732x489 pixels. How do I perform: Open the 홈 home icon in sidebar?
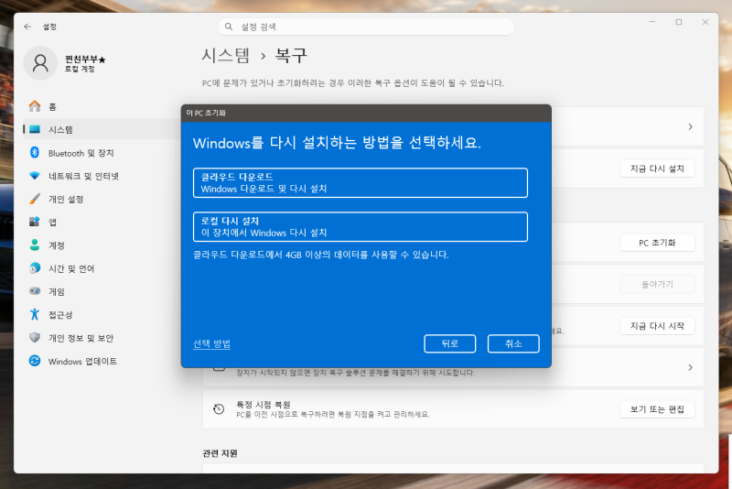pos(35,106)
